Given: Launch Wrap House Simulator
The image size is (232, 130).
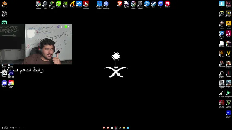Looking at the screenshot, I should pos(228,64).
